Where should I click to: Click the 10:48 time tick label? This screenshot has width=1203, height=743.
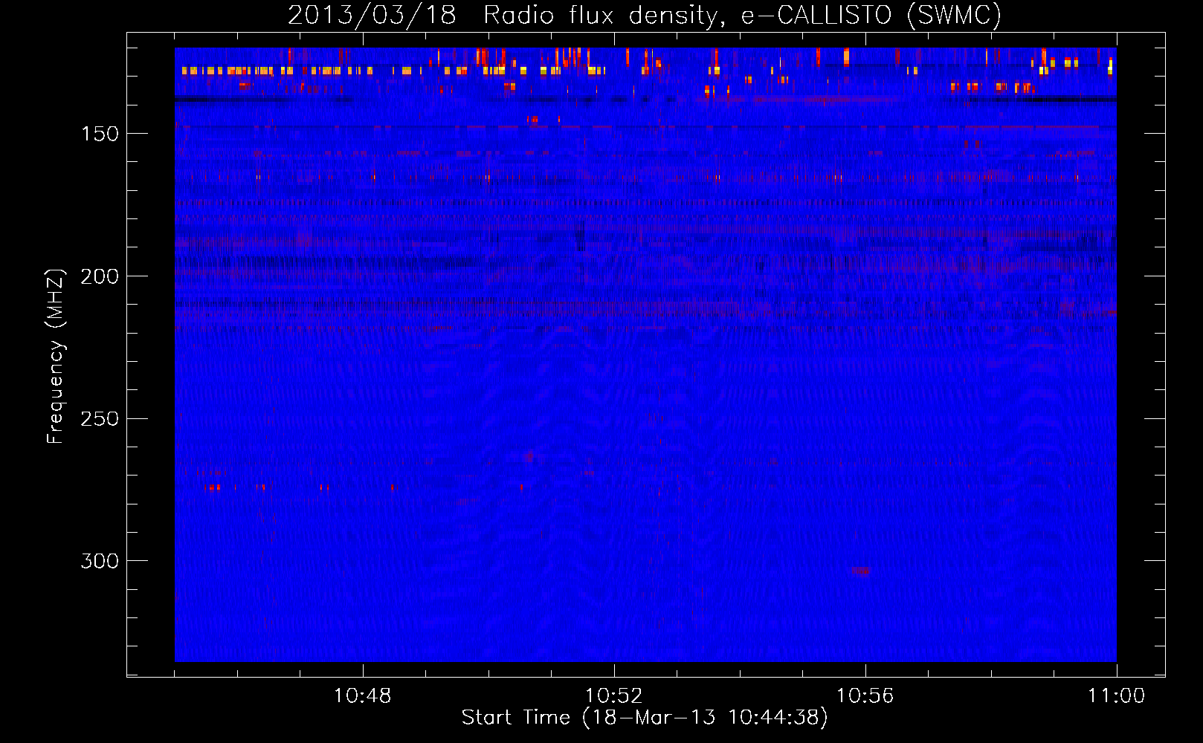pyautogui.click(x=363, y=696)
